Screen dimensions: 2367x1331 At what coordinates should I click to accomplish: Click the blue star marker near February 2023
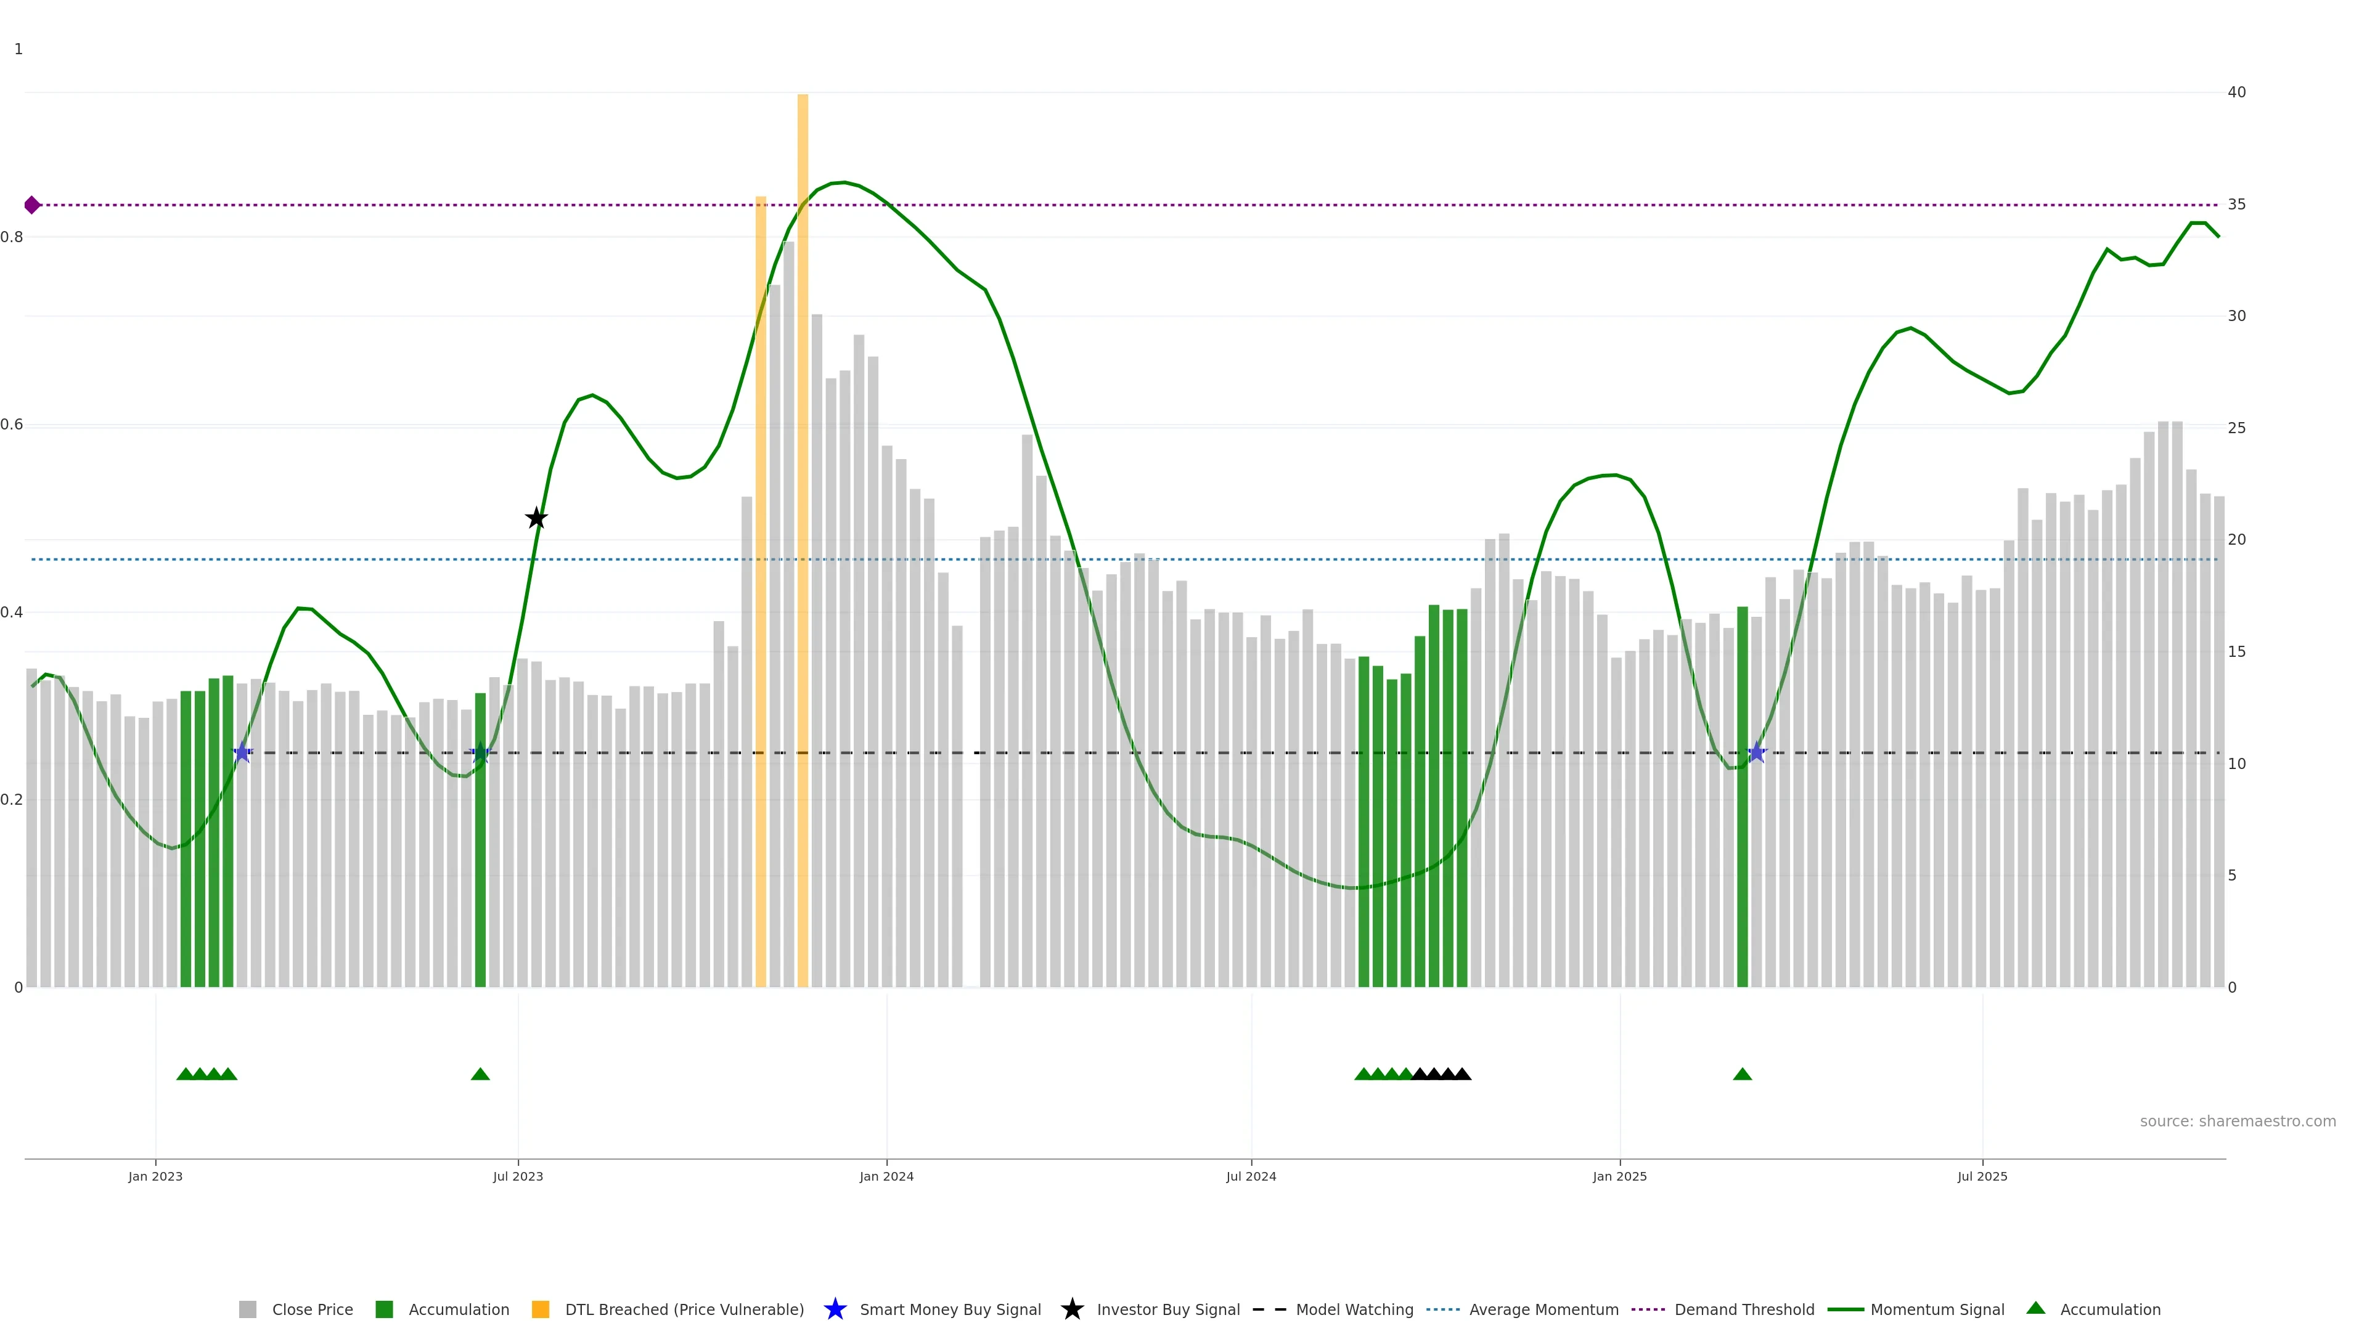click(242, 752)
